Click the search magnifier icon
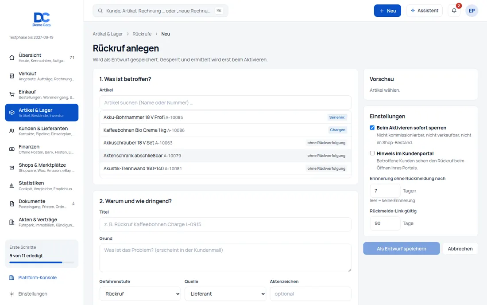 pos(100,11)
